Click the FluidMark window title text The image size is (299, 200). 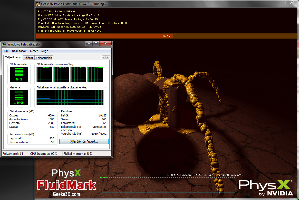(x=73, y=4)
